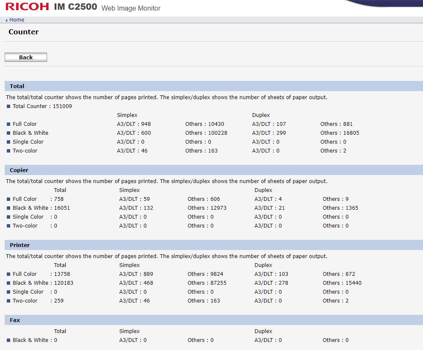The height and width of the screenshot is (350, 423).
Task: Click bullet icon beside Copier Full Color
Action: point(8,199)
